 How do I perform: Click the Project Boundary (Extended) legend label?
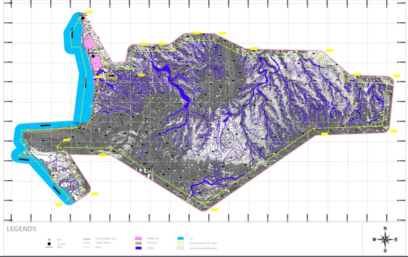204,247
